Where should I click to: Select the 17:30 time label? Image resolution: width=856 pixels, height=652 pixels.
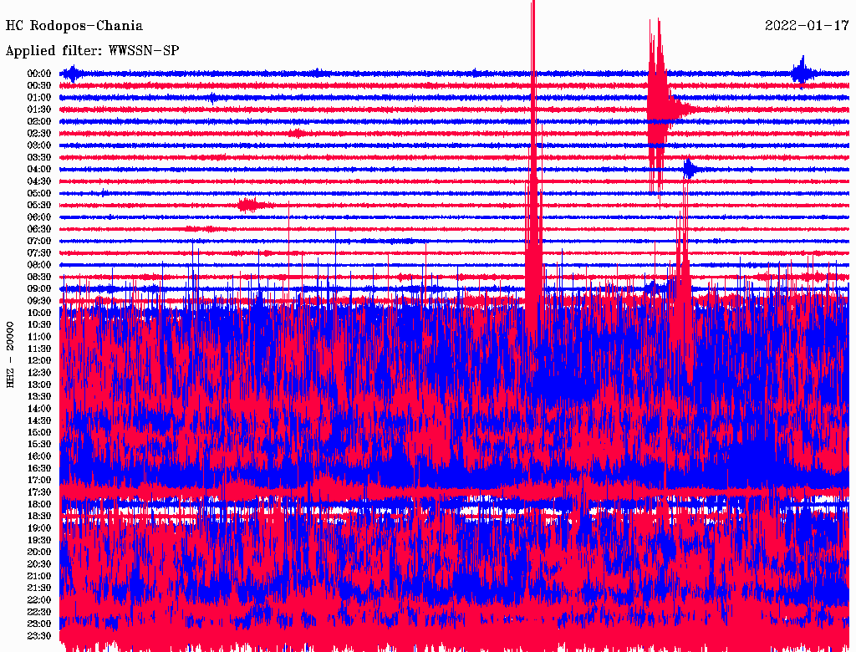coord(39,492)
